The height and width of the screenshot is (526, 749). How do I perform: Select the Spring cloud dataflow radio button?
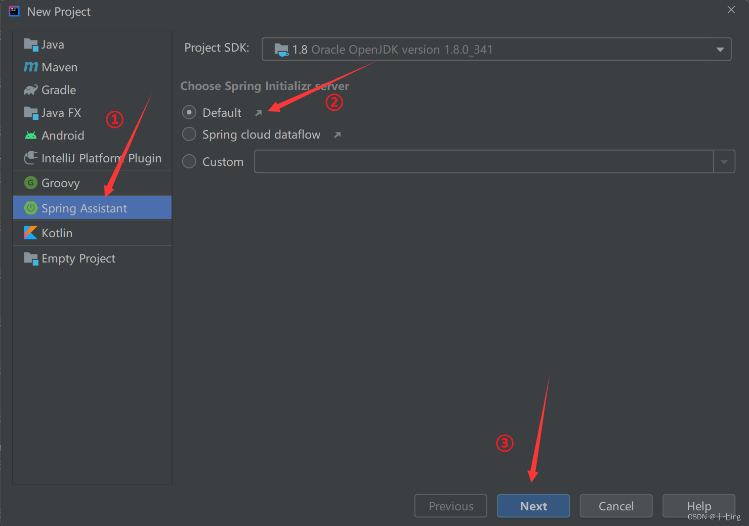(x=189, y=134)
